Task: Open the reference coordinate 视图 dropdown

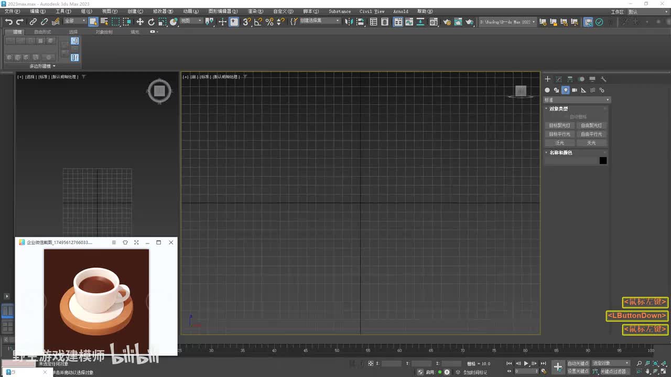Action: (x=191, y=21)
